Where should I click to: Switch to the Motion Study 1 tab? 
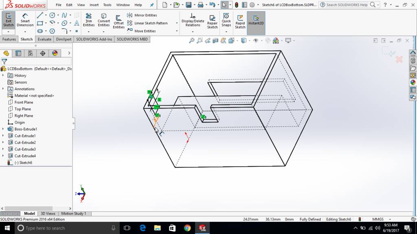pyautogui.click(x=74, y=213)
